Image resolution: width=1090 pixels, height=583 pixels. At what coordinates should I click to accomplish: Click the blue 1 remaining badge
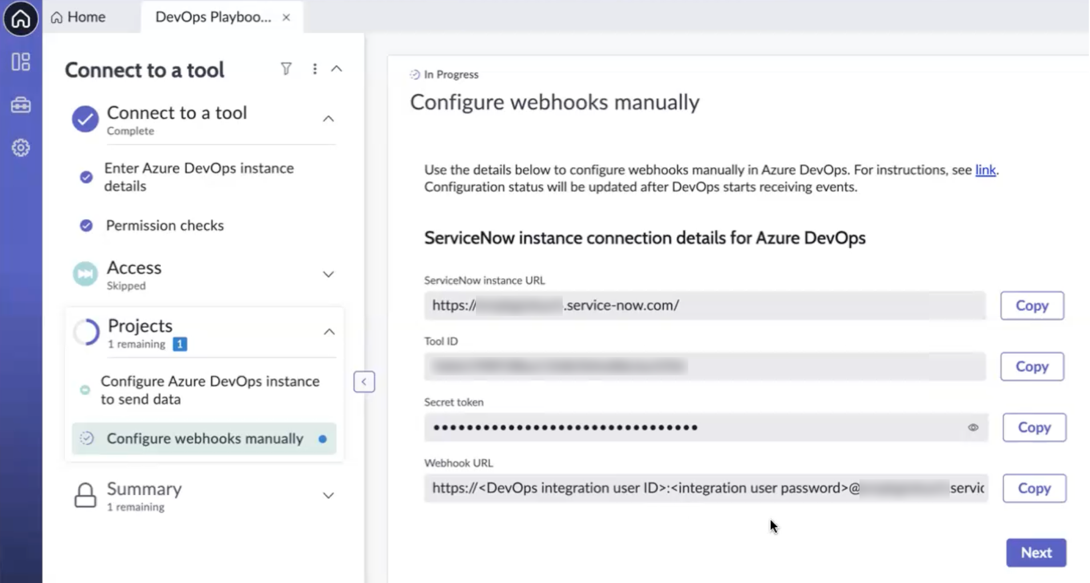point(180,344)
